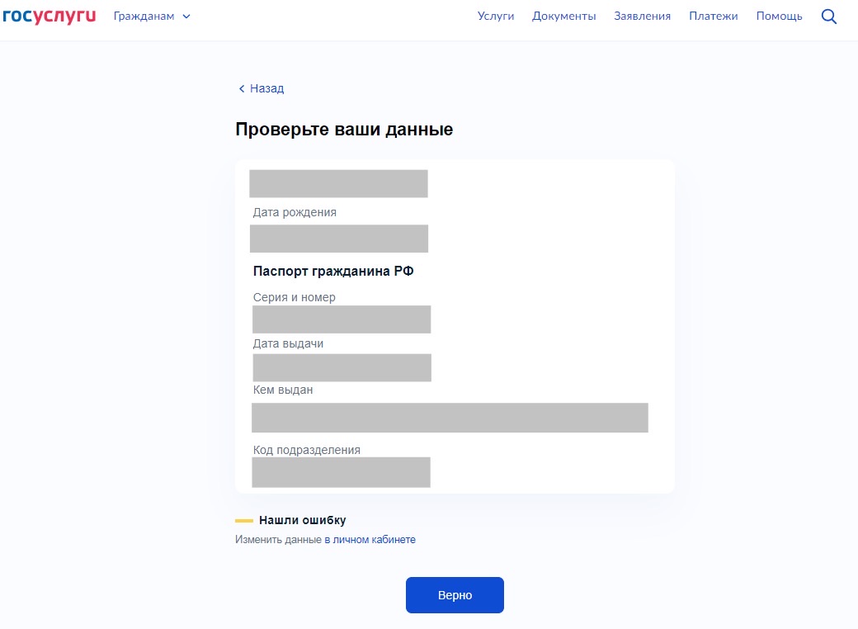Open the Помощь section
The height and width of the screenshot is (629, 858).
(x=779, y=17)
